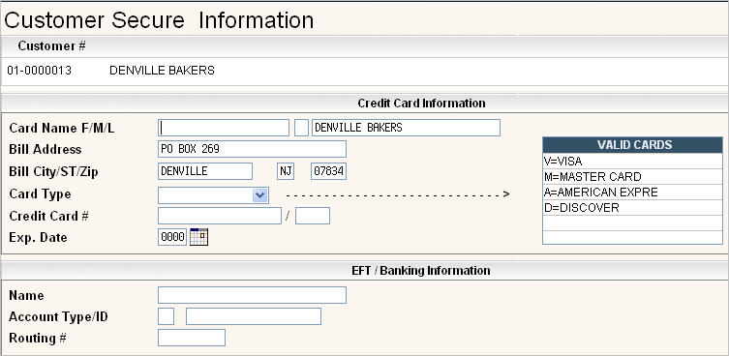Select the DENVILLE bill city field
This screenshot has height=356, width=729.
pyautogui.click(x=205, y=171)
